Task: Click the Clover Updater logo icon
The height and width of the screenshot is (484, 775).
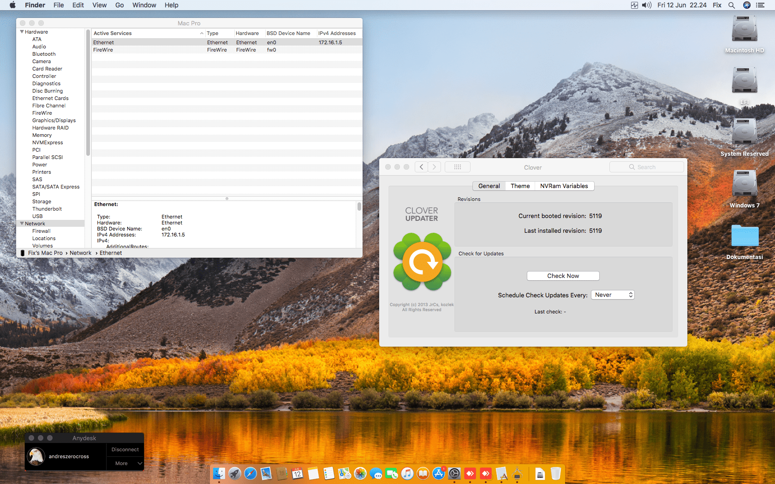Action: (422, 262)
